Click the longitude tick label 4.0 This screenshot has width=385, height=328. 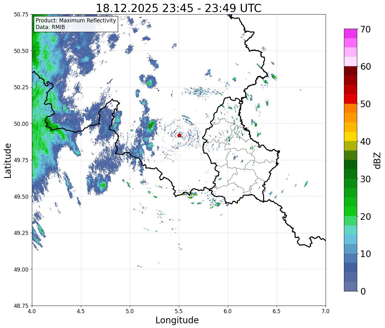[x=32, y=311]
